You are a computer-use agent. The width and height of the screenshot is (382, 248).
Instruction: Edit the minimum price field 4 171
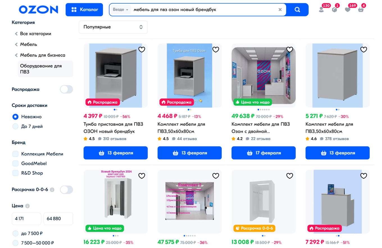point(26,219)
